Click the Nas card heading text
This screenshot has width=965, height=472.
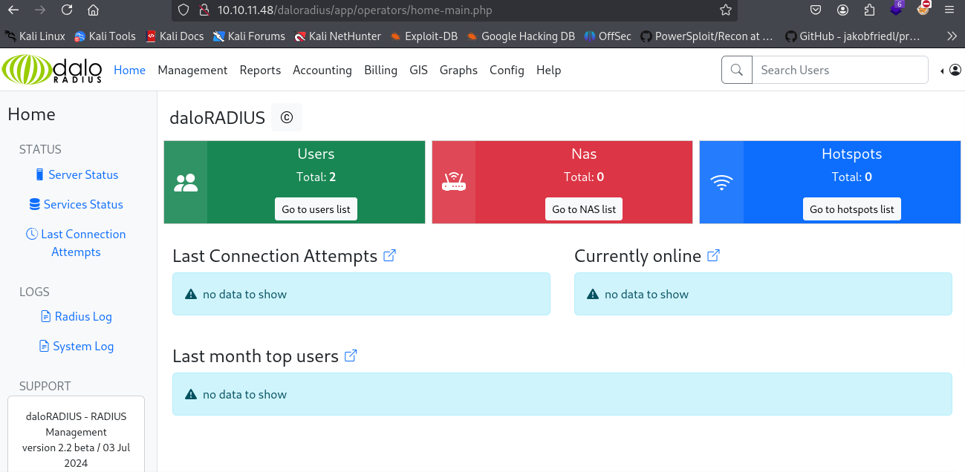(584, 154)
